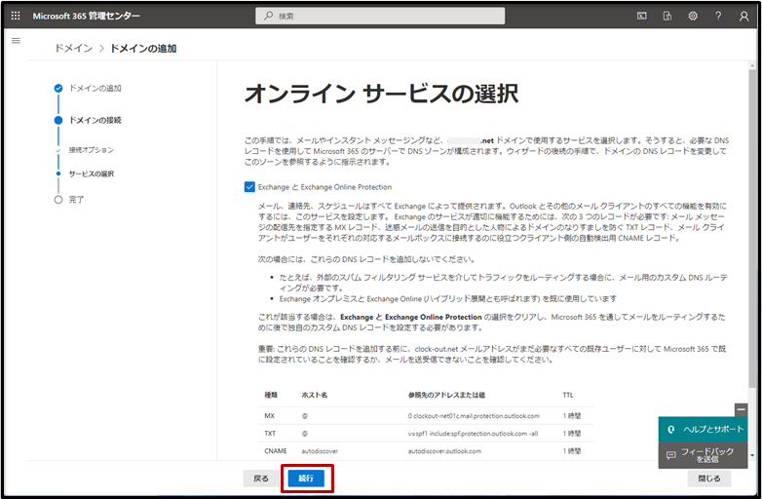Click the 閉じる button
Image resolution: width=762 pixels, height=499 pixels.
709,479
